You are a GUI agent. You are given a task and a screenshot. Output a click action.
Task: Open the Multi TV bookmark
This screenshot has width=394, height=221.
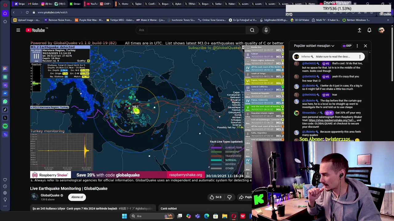tap(326, 20)
